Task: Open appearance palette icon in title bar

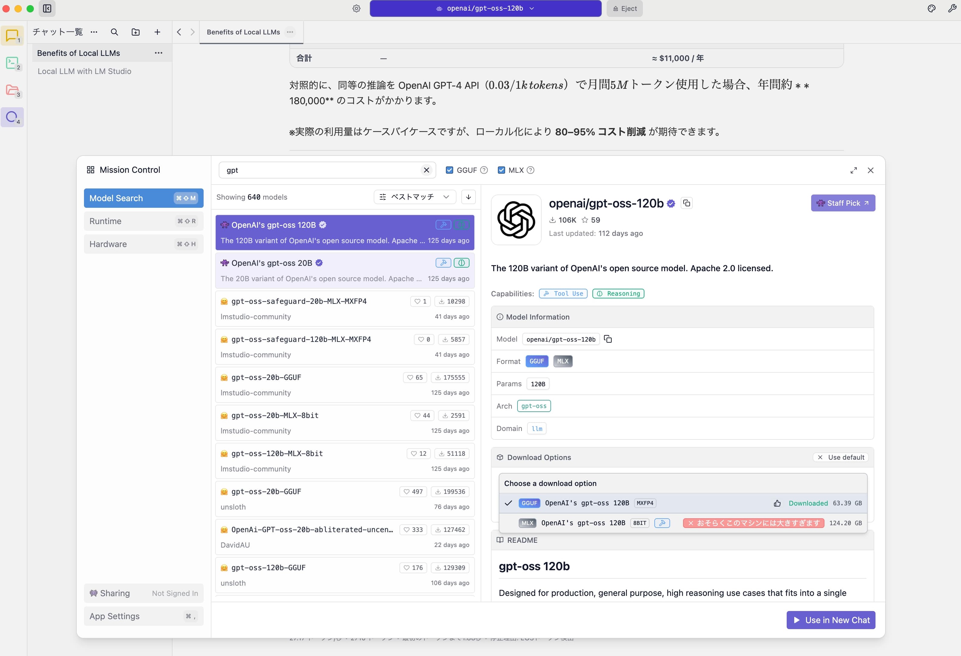Action: pyautogui.click(x=931, y=9)
